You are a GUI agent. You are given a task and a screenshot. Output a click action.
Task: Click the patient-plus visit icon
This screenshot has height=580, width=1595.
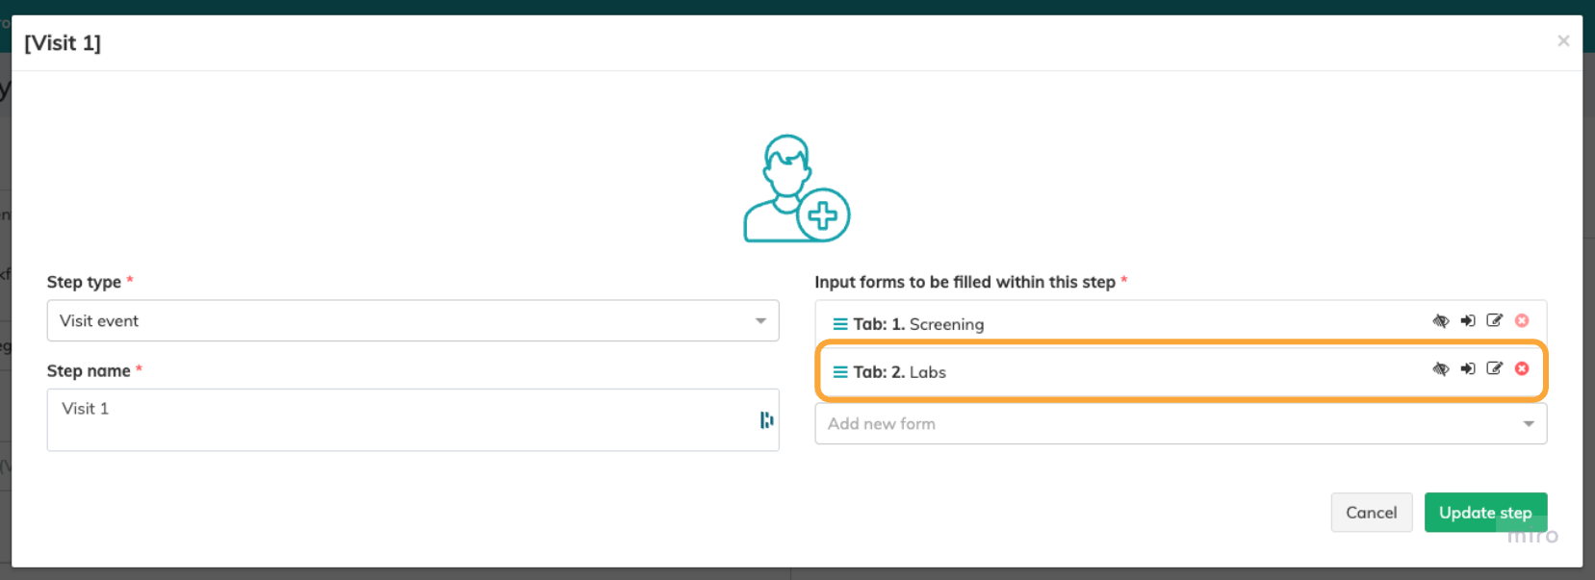coord(796,189)
